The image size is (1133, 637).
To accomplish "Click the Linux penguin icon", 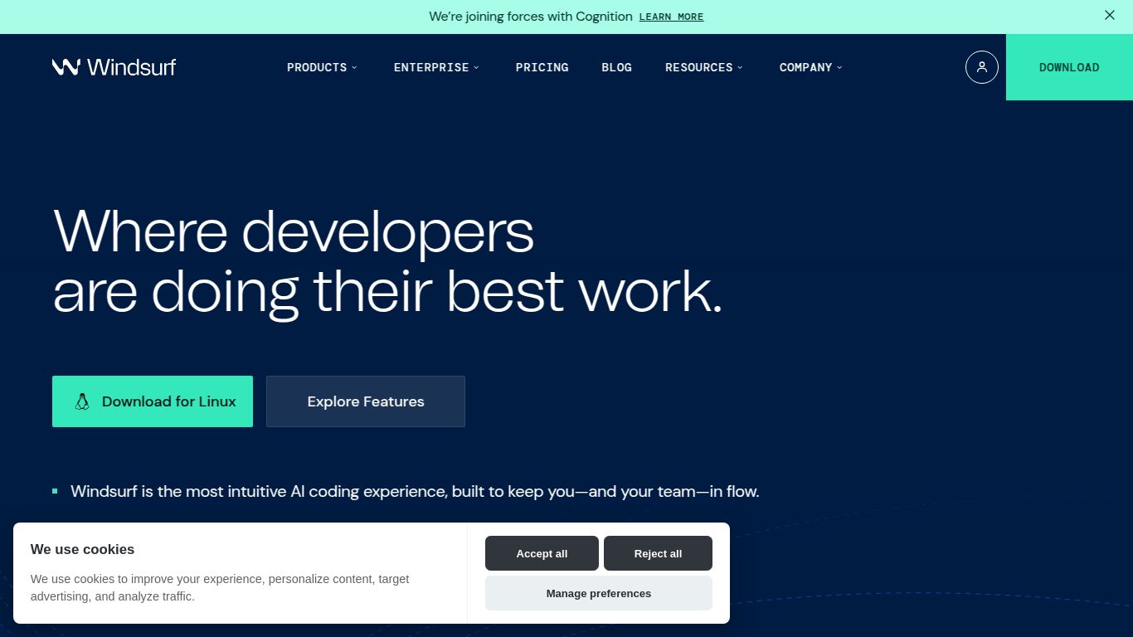I will point(82,401).
